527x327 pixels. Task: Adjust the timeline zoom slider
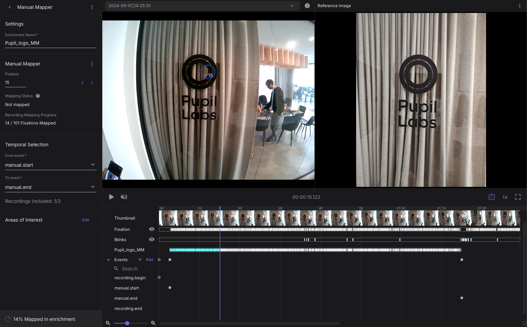point(127,323)
